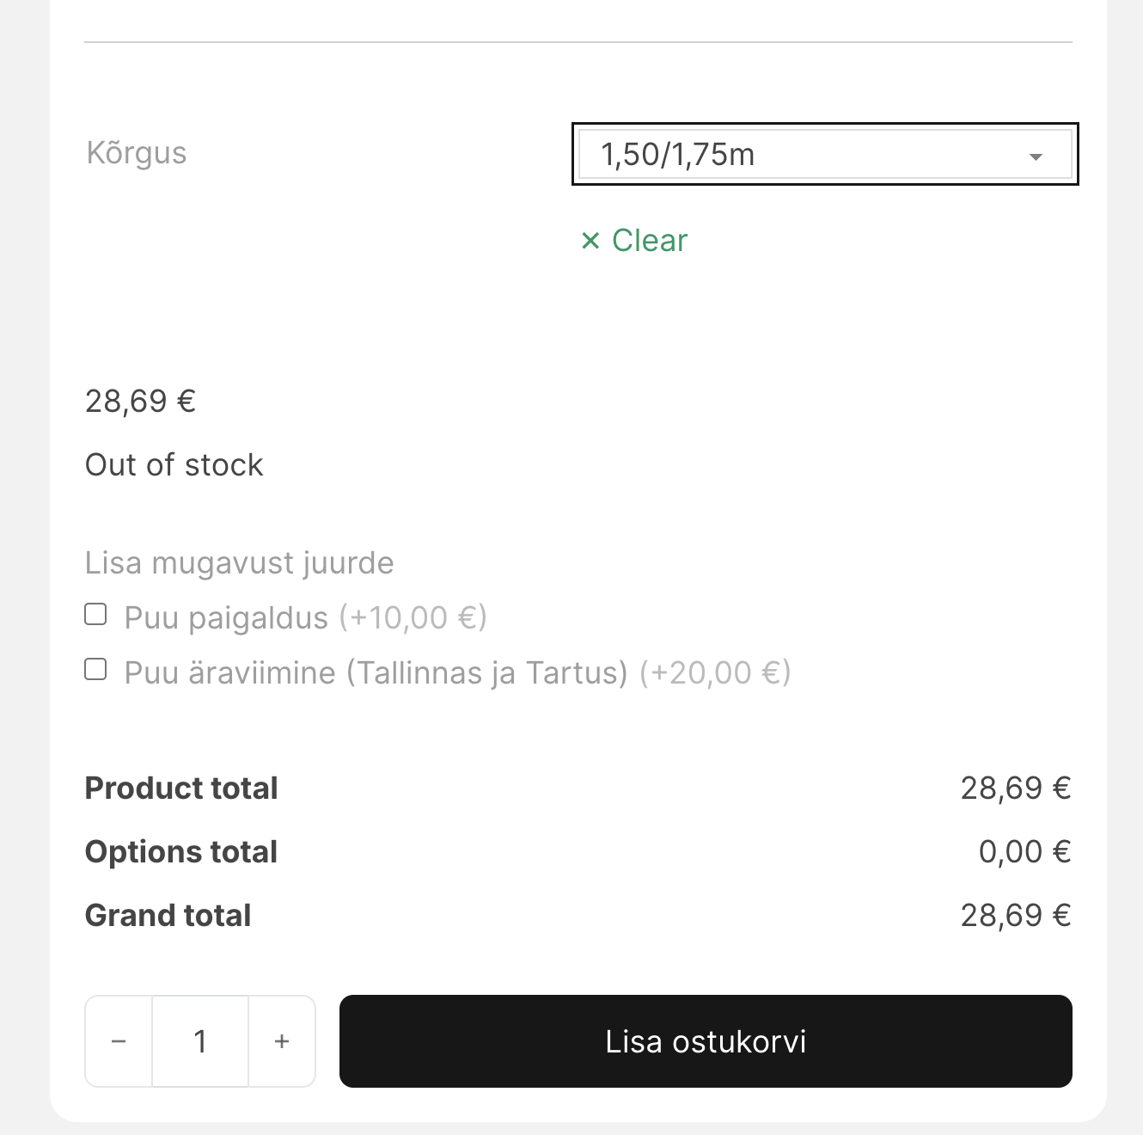
Task: Click the dropdown arrow next to 1,50/1,75m
Action: [1036, 156]
